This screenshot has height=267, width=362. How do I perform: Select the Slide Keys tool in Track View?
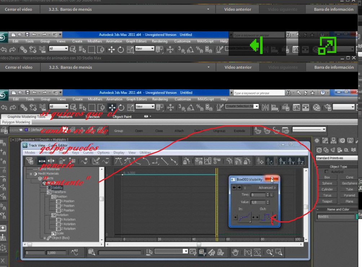point(51,161)
